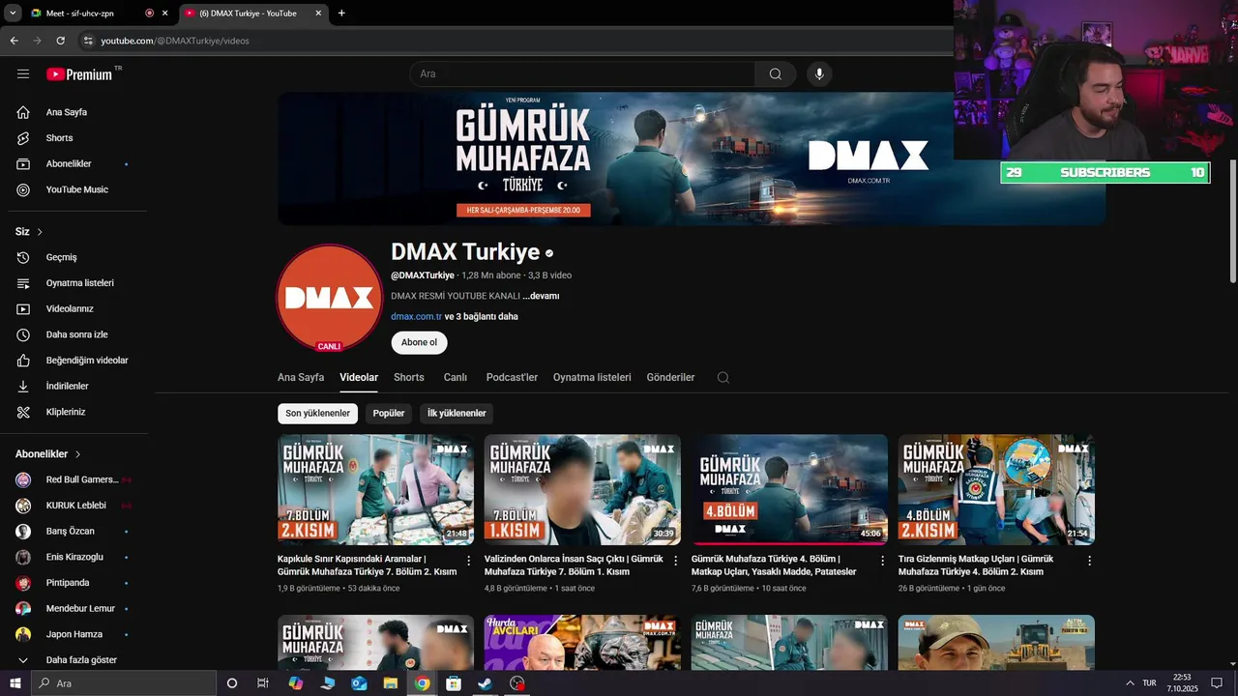Viewport: 1238px width, 696px height.
Task: Switch to the Videolar channel tab
Action: [x=359, y=378]
